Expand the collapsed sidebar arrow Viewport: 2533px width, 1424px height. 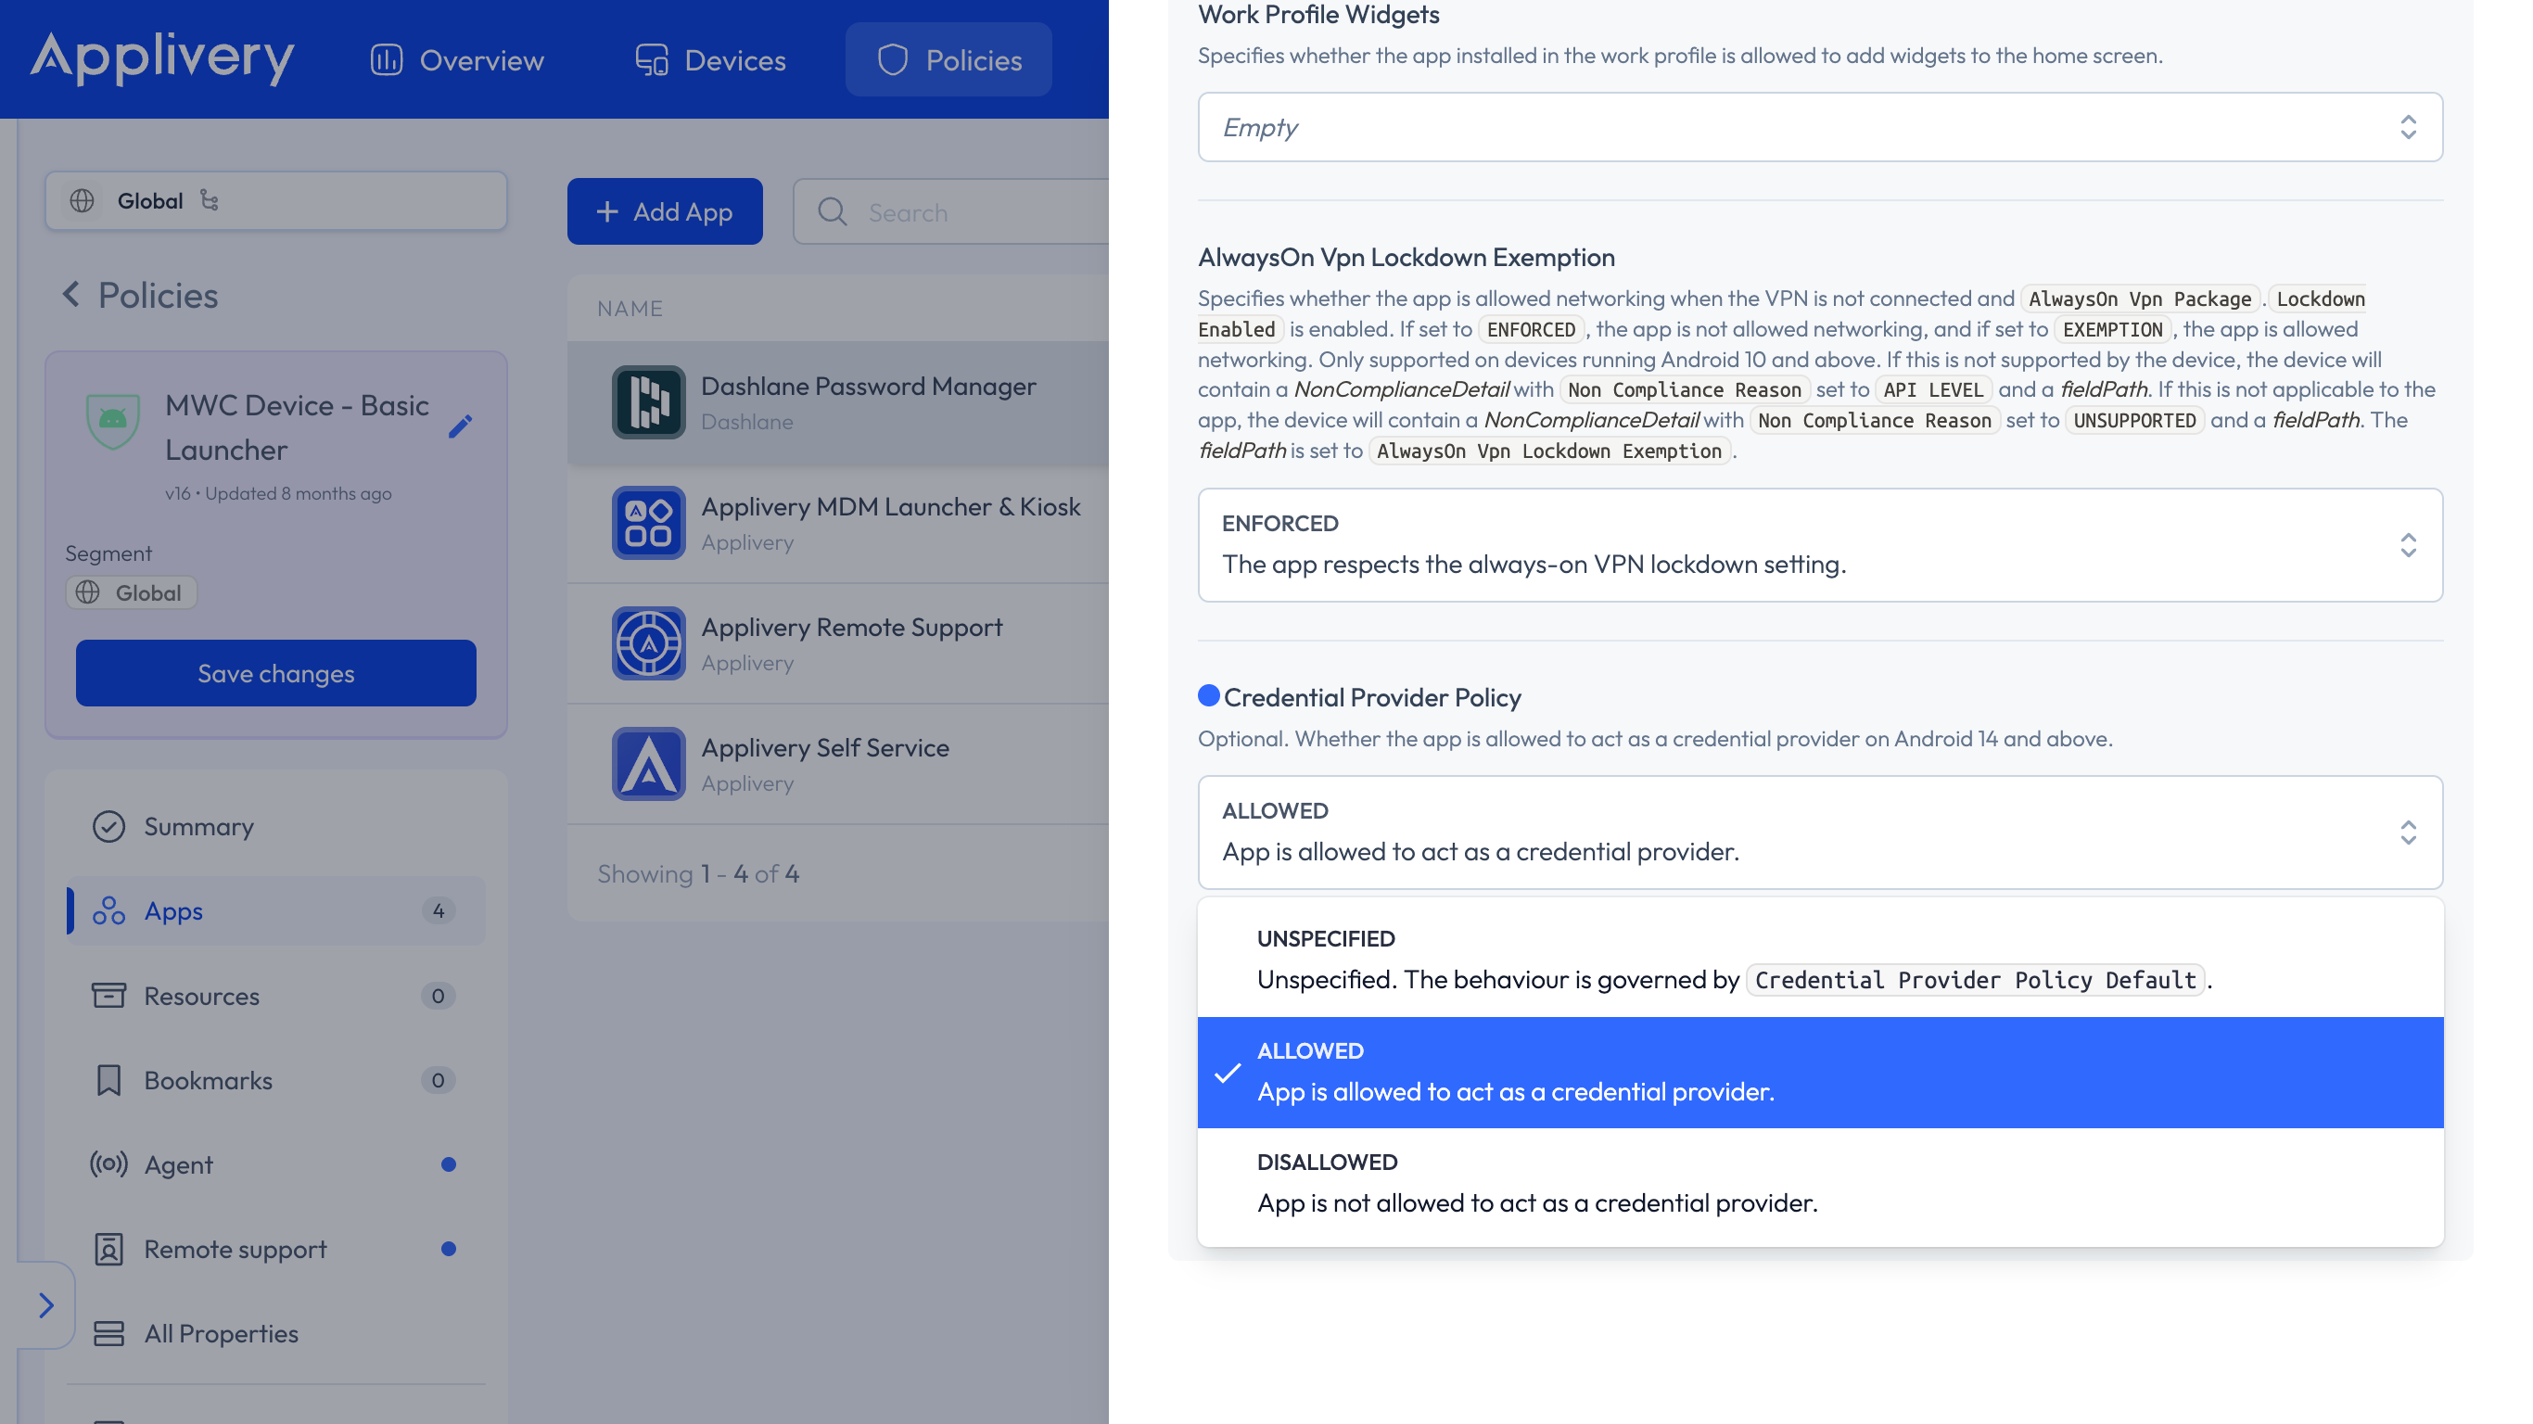coord(46,1305)
